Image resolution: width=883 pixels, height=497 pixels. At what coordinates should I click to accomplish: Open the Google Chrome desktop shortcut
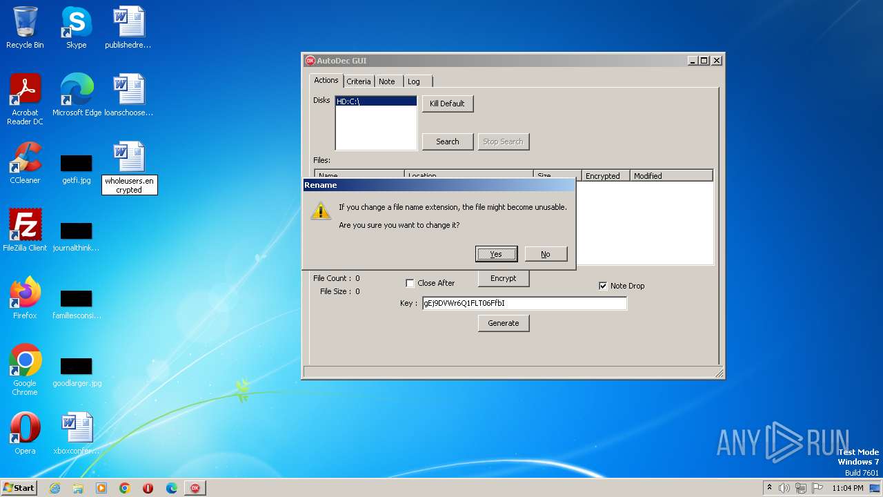pyautogui.click(x=25, y=369)
